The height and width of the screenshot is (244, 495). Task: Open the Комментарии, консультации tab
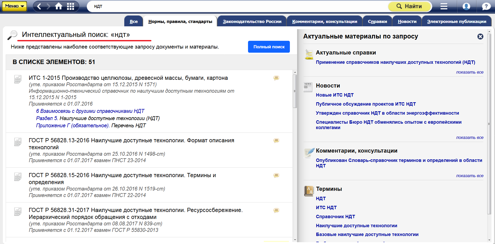325,21
